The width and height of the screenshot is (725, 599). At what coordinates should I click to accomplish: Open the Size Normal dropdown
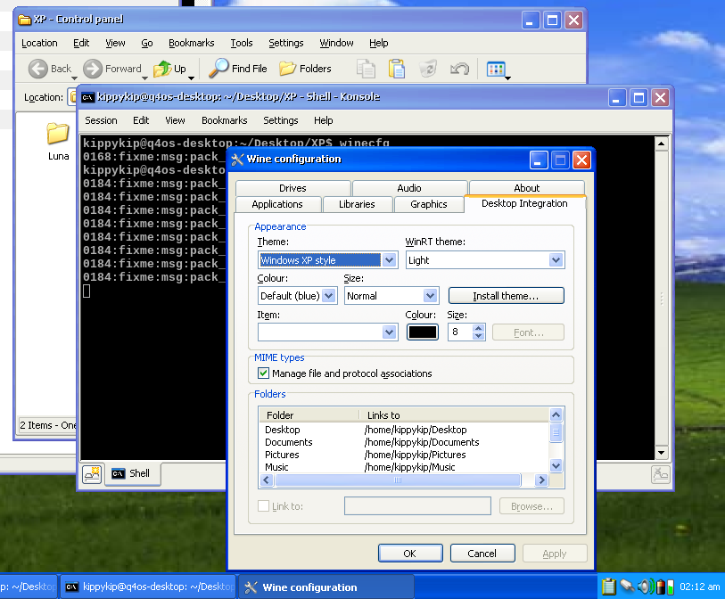(x=431, y=296)
